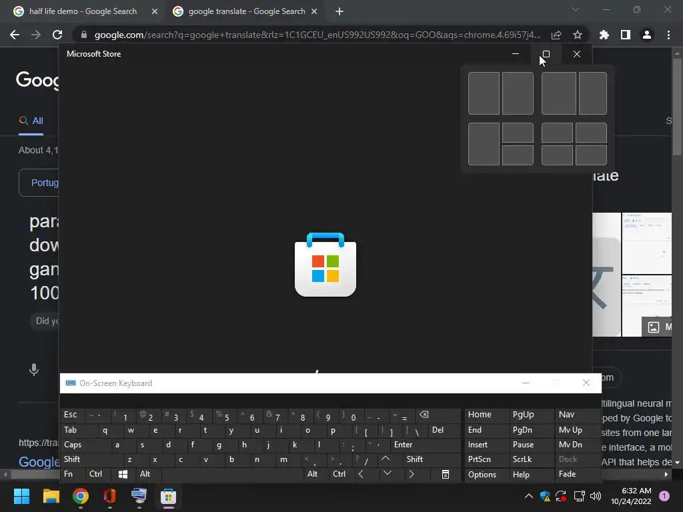This screenshot has height=512, width=683.
Task: Toggle the Chrome side panel icon
Action: (x=626, y=35)
